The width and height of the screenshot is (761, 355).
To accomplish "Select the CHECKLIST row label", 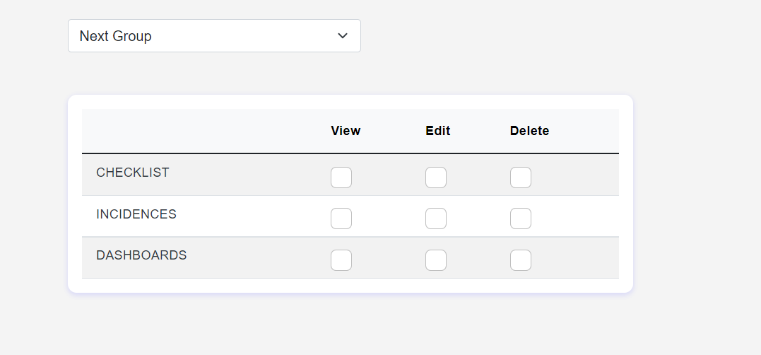I will click(x=133, y=173).
